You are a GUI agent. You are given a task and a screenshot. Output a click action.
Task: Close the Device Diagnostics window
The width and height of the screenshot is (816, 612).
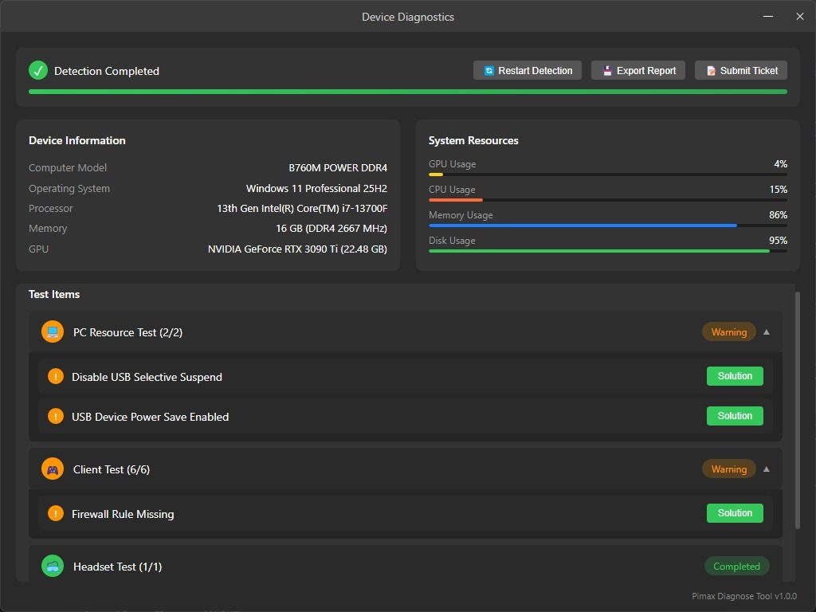point(800,17)
